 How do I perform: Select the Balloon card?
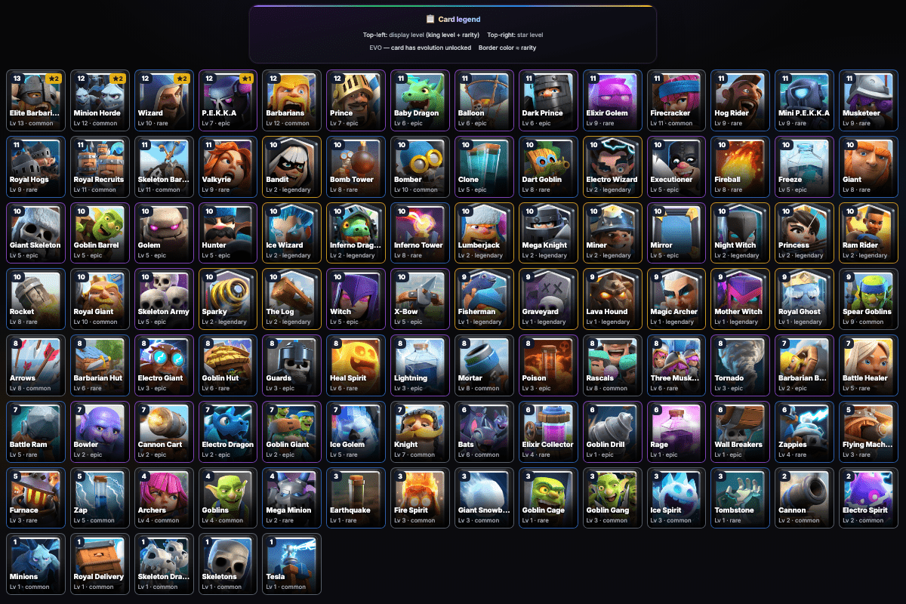484,100
